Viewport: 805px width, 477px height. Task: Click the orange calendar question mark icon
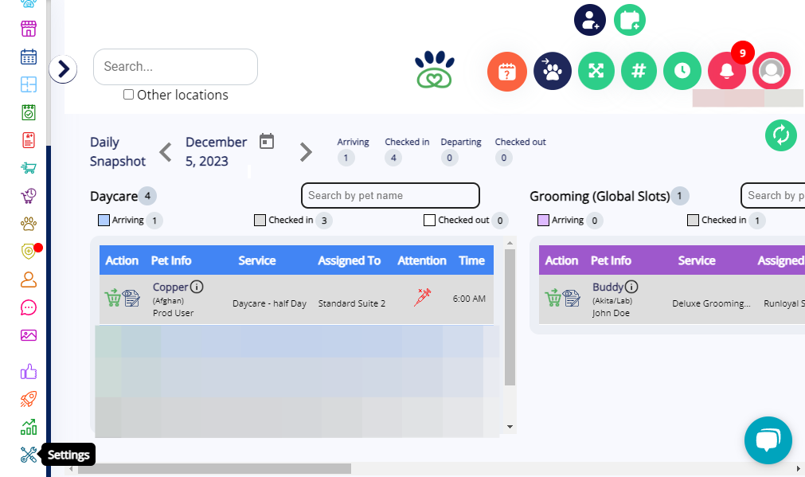[x=507, y=72]
